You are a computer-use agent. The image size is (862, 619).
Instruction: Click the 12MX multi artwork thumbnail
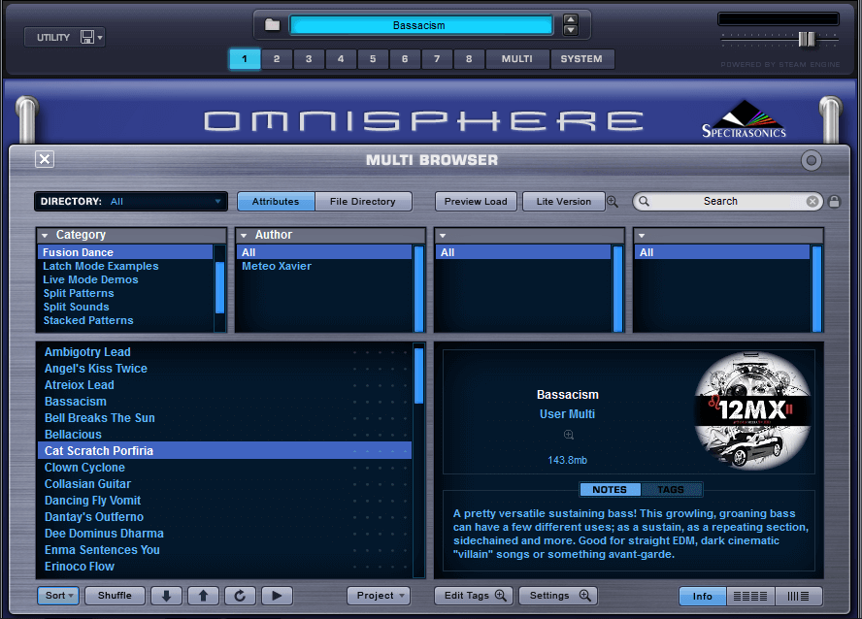click(752, 410)
